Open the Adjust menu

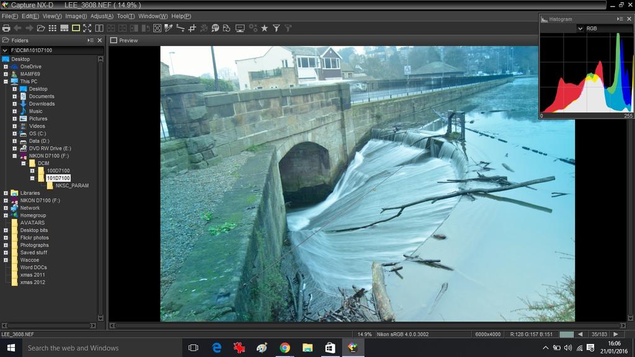(102, 16)
